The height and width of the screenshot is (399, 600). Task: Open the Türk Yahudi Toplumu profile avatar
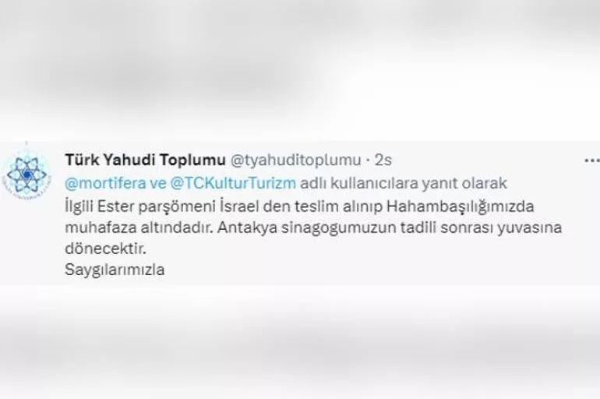26,174
